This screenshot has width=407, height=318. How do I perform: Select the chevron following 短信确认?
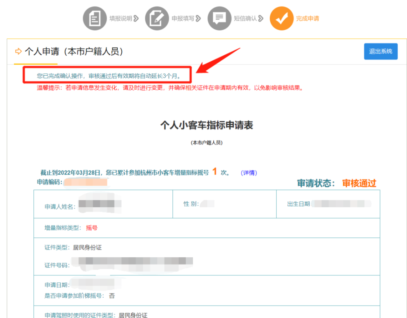[262, 18]
